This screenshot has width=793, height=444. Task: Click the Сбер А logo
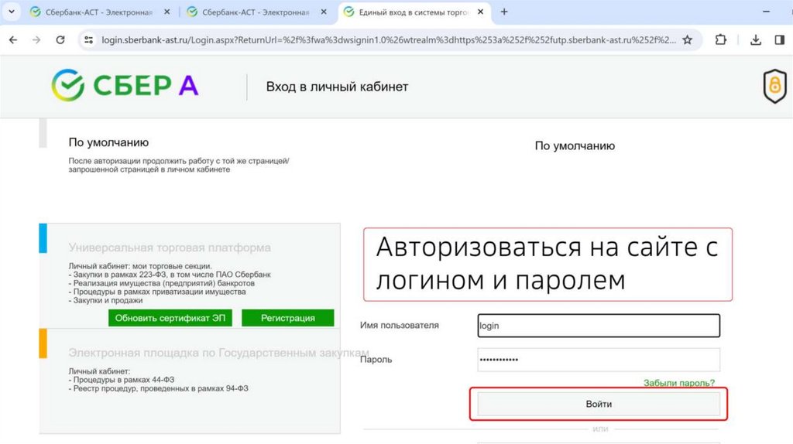click(x=125, y=86)
